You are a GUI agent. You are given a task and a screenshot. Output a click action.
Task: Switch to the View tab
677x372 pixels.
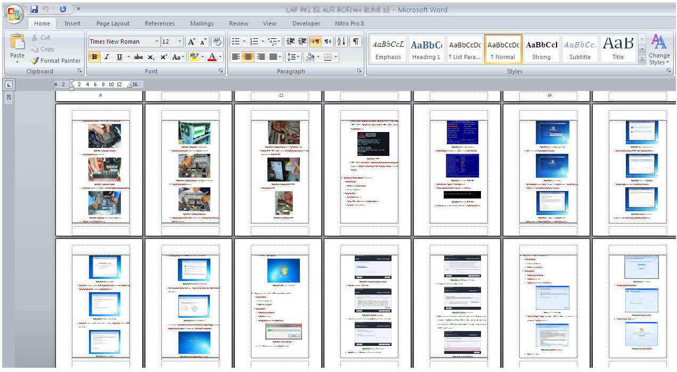(x=270, y=23)
